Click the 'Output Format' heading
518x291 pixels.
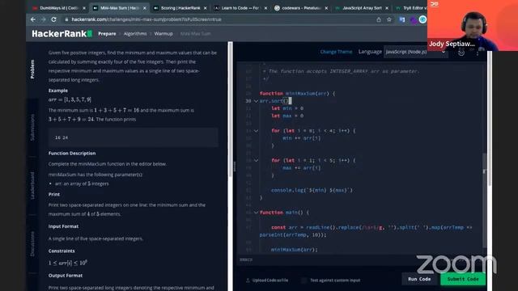coord(66,276)
